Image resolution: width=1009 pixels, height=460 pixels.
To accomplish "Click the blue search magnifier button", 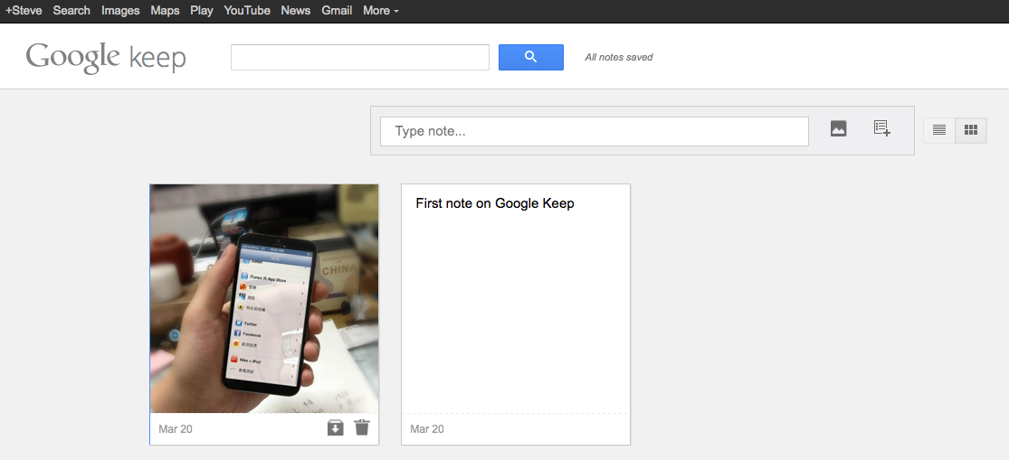I will tap(530, 57).
